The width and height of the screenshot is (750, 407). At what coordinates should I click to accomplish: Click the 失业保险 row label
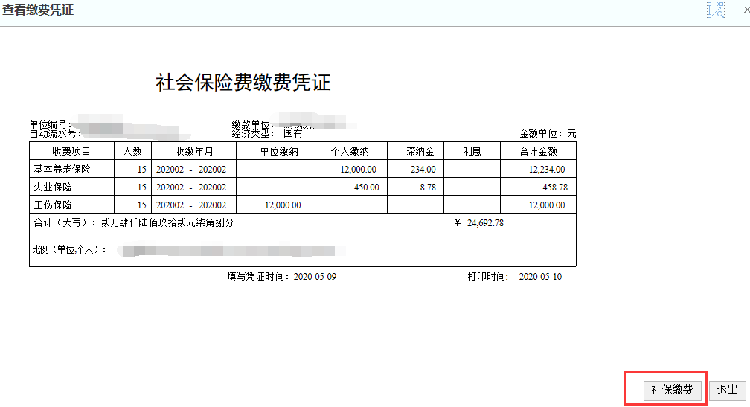coord(52,187)
